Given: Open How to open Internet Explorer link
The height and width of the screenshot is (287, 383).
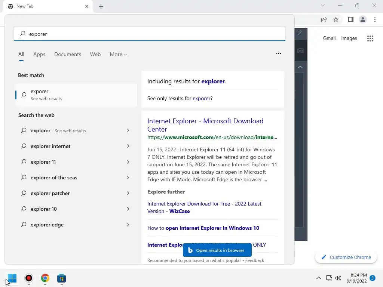Looking at the screenshot, I should [x=203, y=228].
